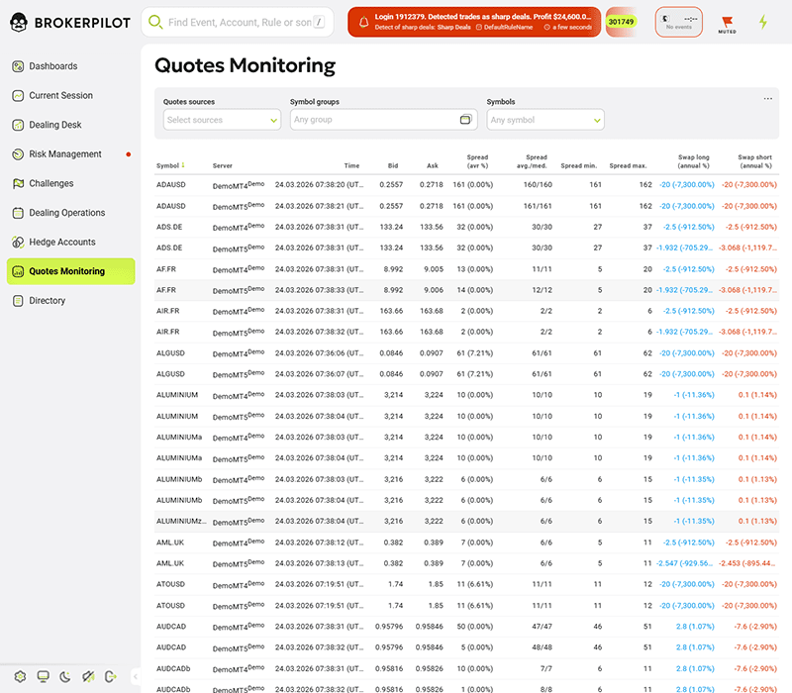Switch to dark mode with the moon icon
The width and height of the screenshot is (792, 693).
coord(64,676)
